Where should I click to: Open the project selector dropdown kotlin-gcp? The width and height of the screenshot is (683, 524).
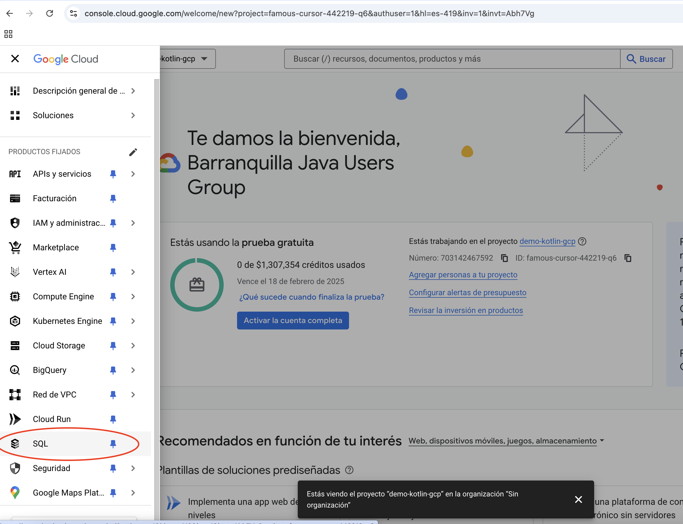tap(187, 59)
